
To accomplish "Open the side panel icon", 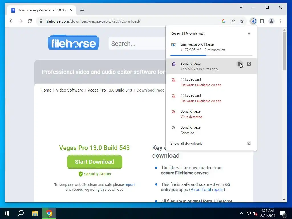I will [x=262, y=21].
